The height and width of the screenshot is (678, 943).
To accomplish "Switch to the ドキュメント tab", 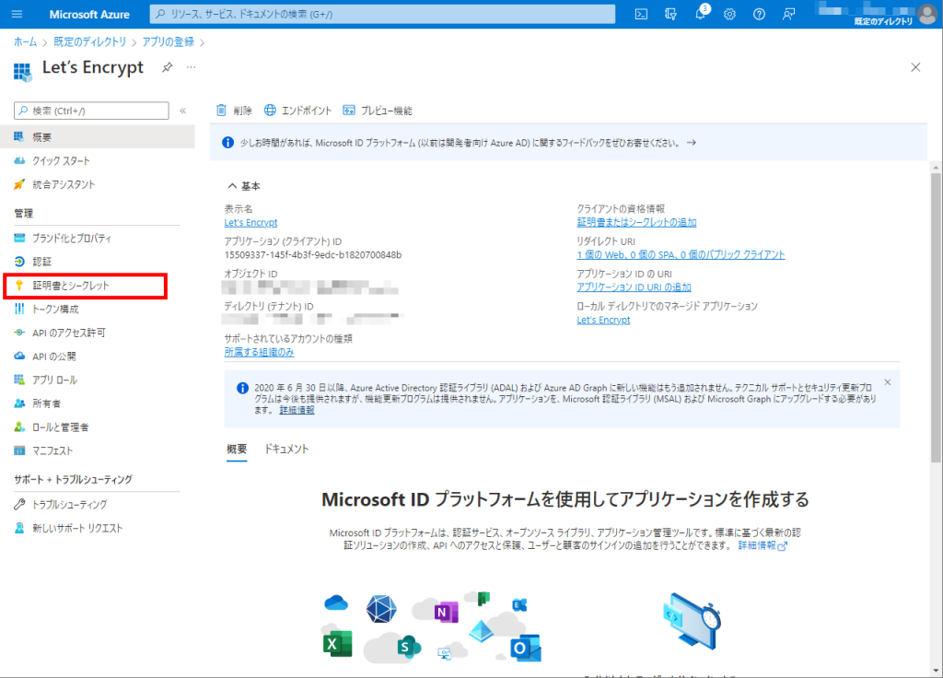I will tap(286, 449).
